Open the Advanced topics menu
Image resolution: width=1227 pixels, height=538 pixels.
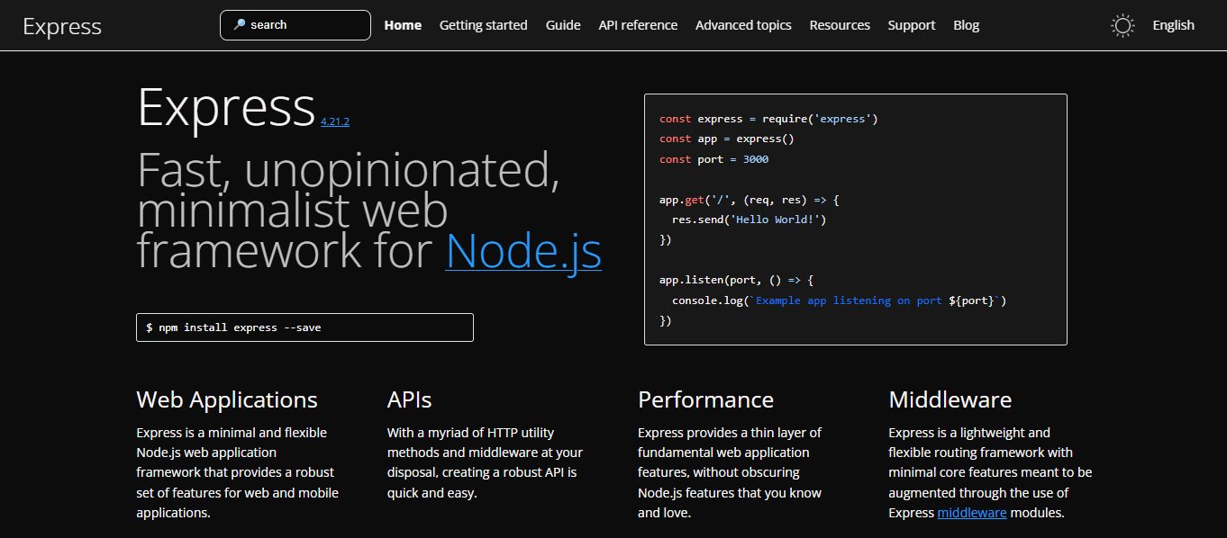(x=743, y=25)
